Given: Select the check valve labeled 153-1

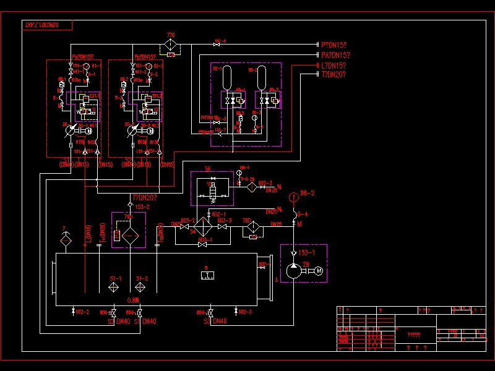Looking at the screenshot, I should tap(293, 253).
